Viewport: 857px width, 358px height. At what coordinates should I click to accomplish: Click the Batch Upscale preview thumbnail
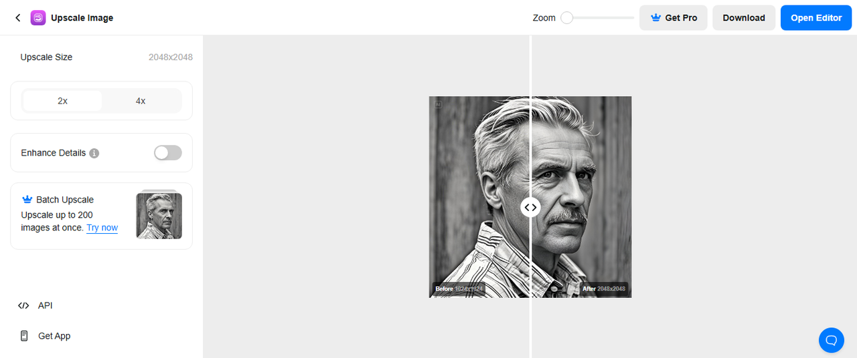[x=159, y=215]
